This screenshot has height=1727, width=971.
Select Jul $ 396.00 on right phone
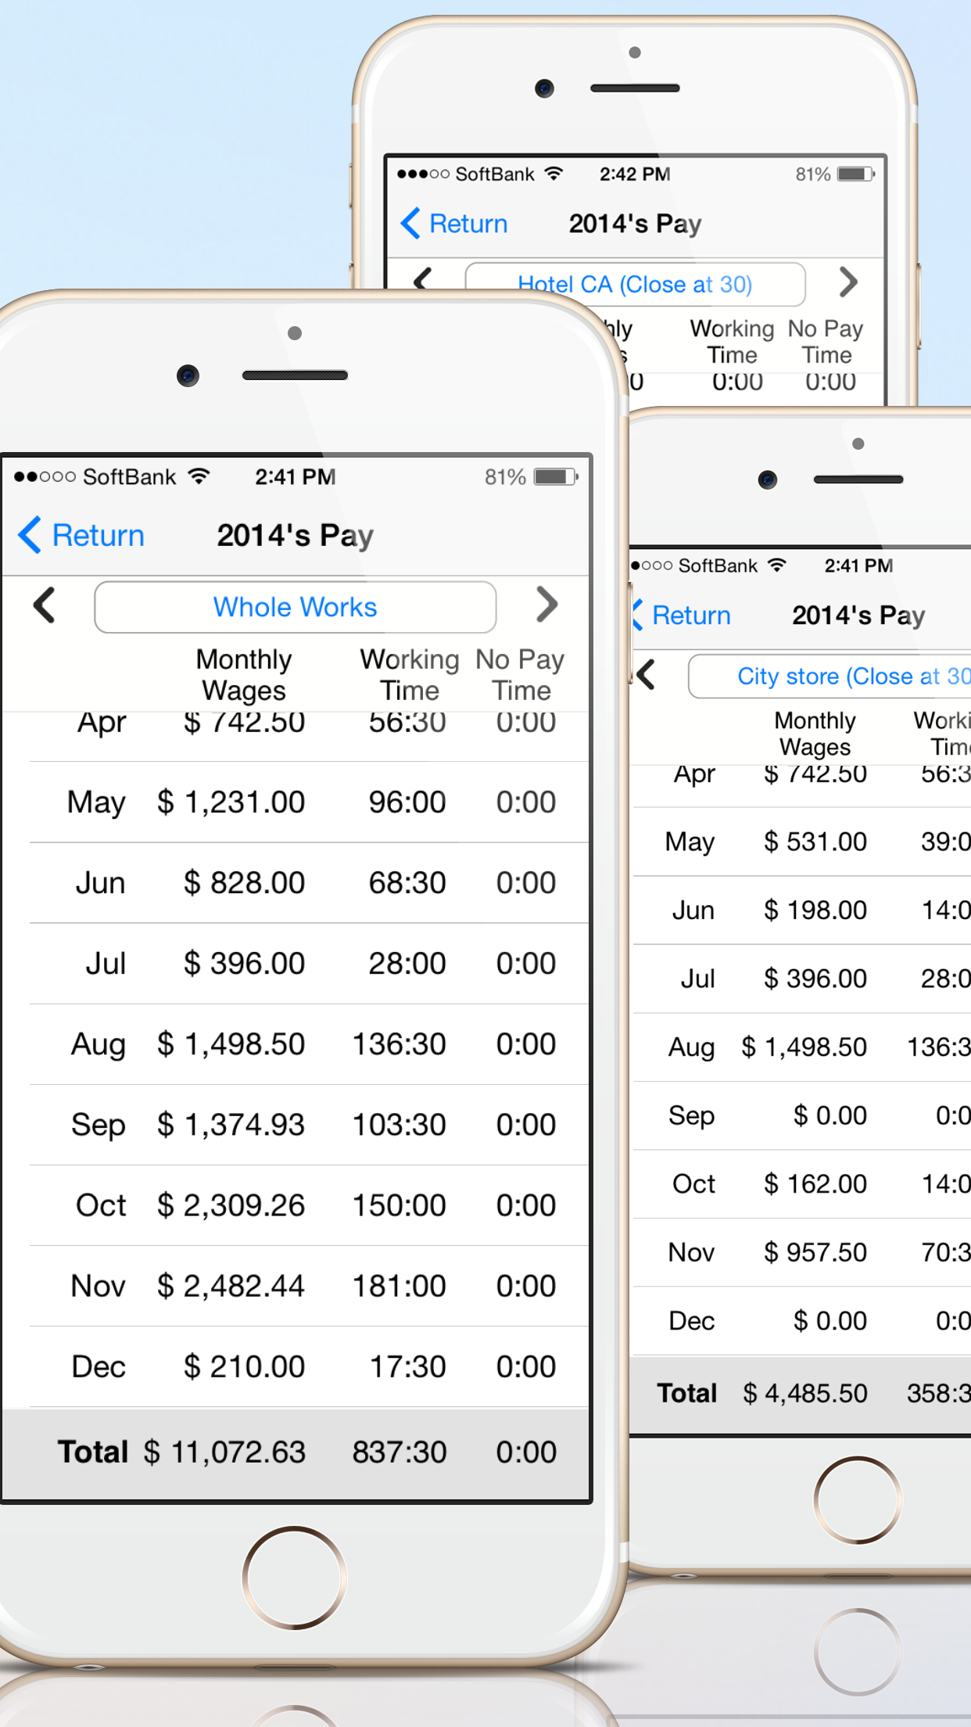[x=801, y=978]
